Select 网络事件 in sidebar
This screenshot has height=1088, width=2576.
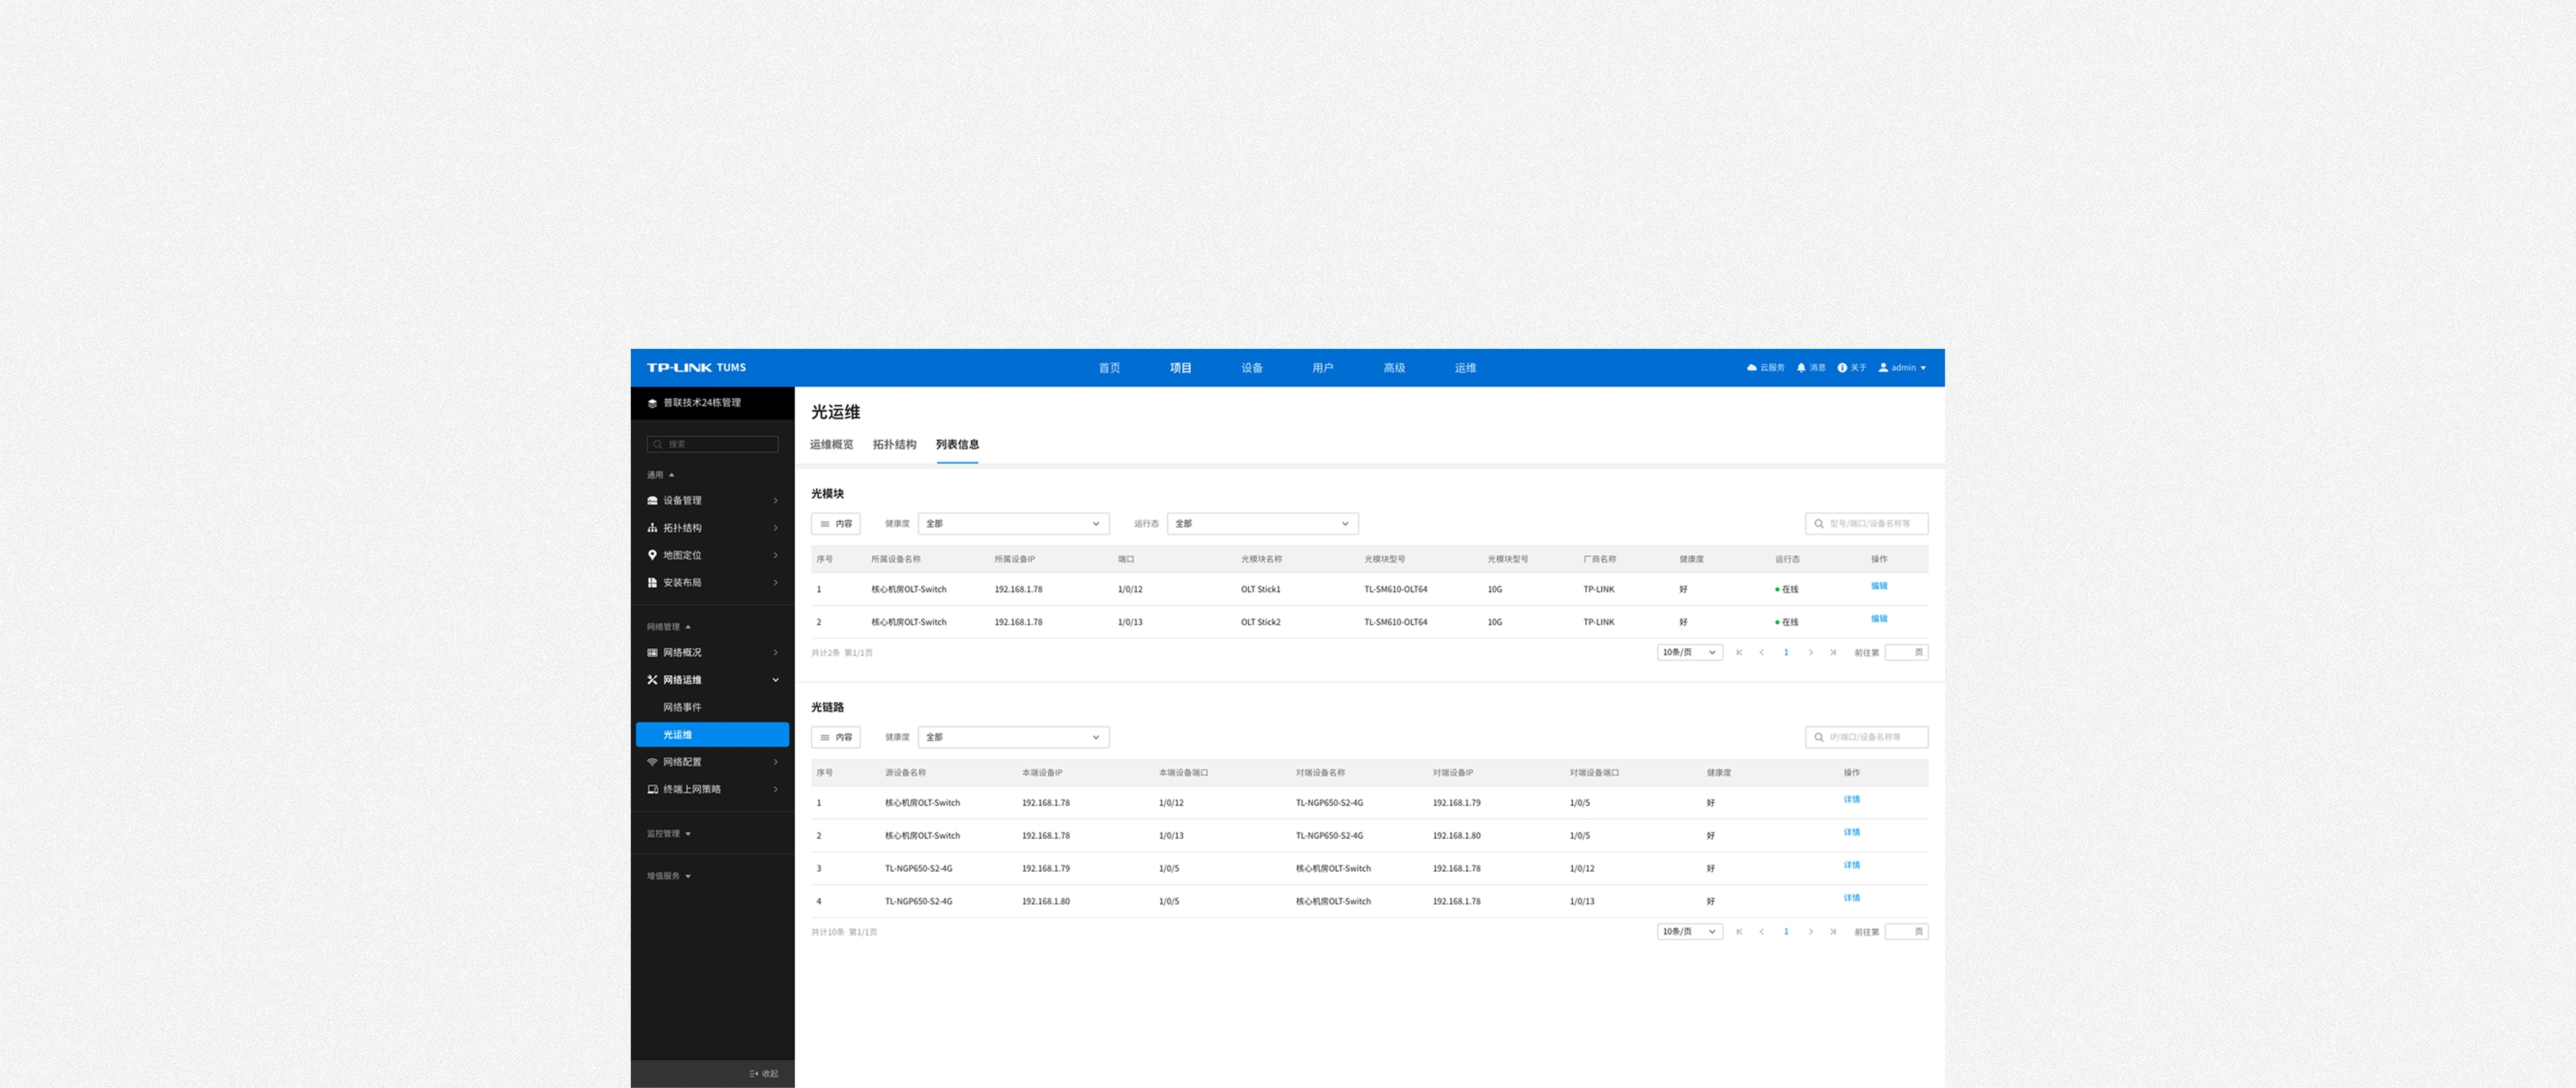pyautogui.click(x=682, y=707)
